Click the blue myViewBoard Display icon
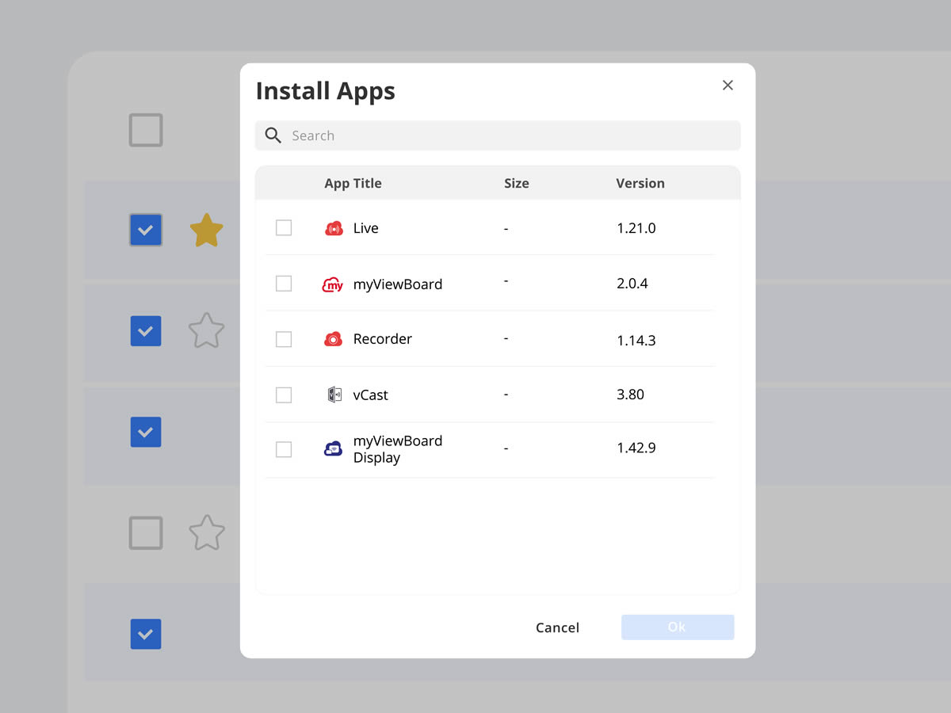 point(334,448)
